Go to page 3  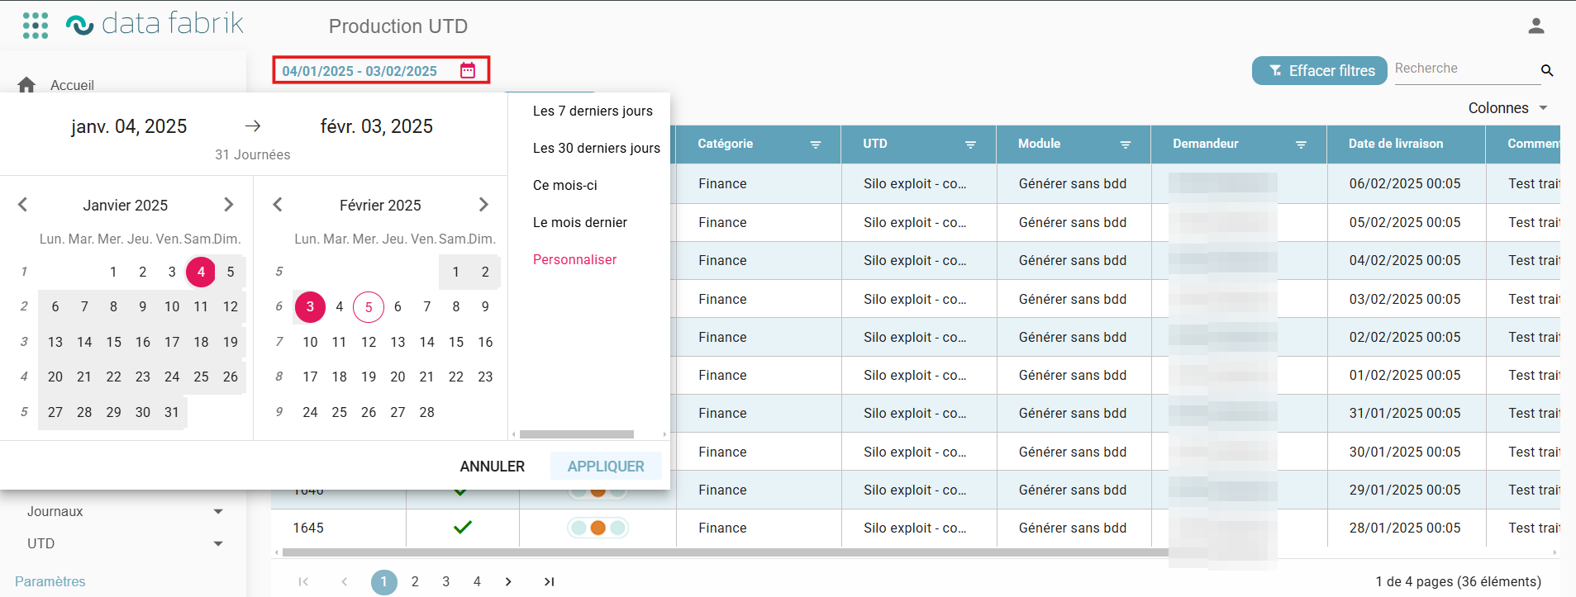click(x=446, y=581)
